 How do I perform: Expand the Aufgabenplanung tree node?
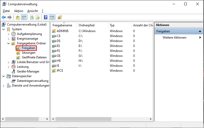pyautogui.click(x=8, y=34)
